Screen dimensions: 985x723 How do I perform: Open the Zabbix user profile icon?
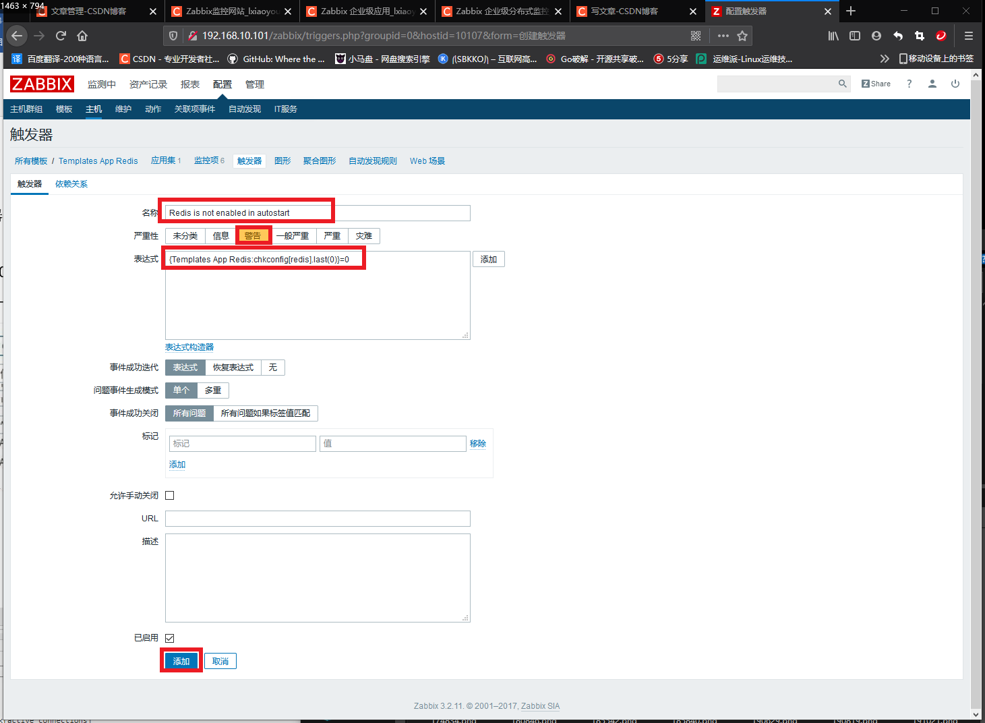click(932, 84)
